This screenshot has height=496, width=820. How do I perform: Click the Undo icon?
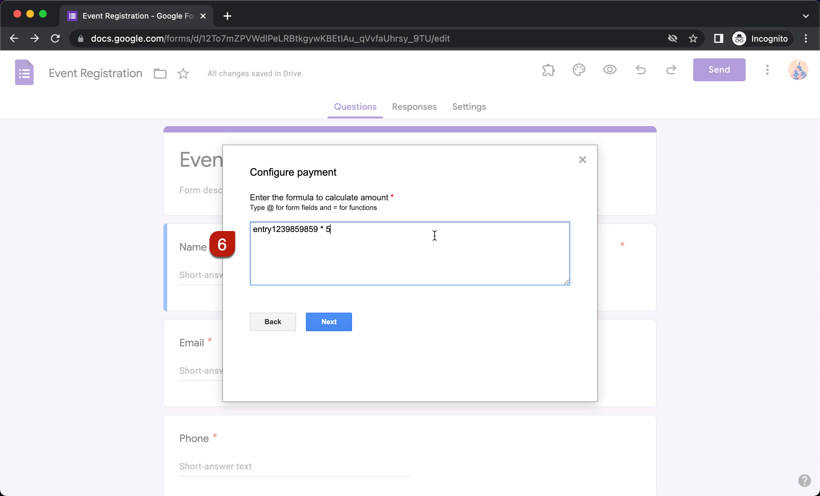(640, 70)
